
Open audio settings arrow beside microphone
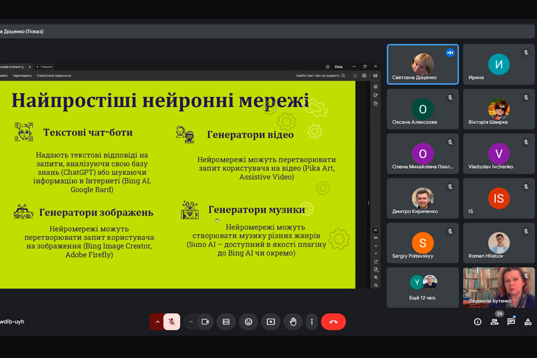158,322
